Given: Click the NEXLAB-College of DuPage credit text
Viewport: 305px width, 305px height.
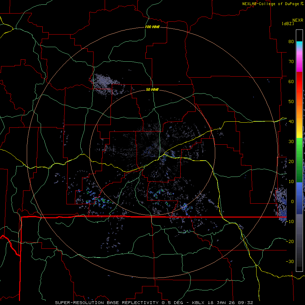Looking at the screenshot, I should (271, 4).
